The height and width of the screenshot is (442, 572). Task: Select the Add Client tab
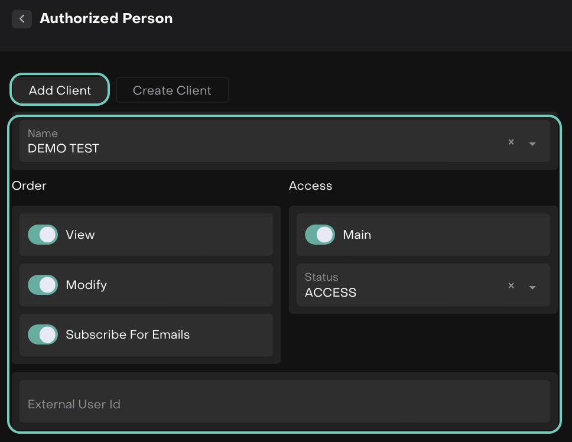tap(60, 90)
